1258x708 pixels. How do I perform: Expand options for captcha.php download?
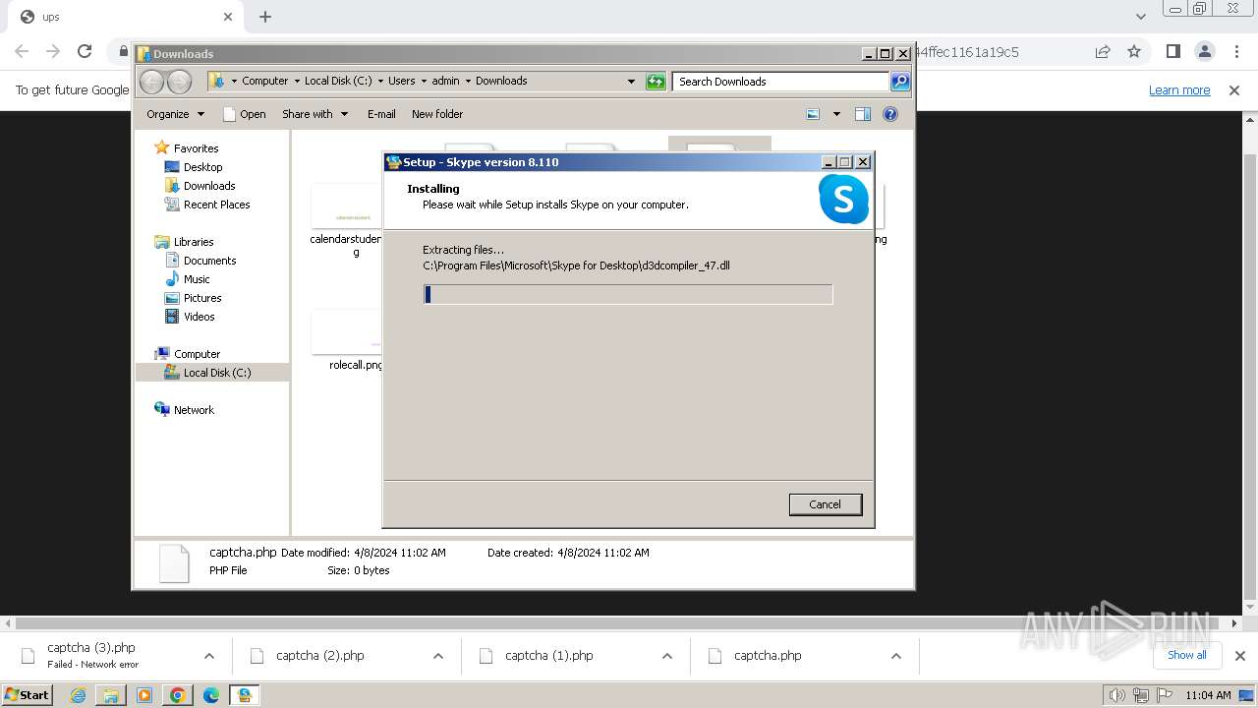(x=895, y=656)
